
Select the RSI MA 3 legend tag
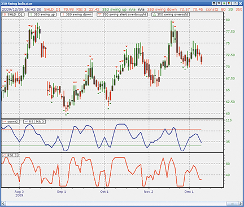[x=34, y=122]
